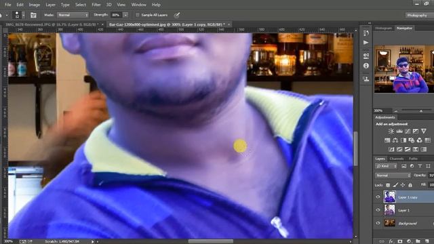Add a Black & White adjustment

pyautogui.click(x=403, y=140)
